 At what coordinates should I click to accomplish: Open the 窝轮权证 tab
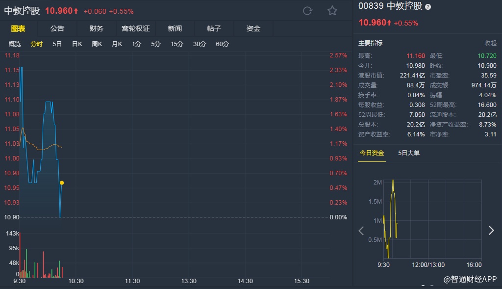click(x=135, y=28)
